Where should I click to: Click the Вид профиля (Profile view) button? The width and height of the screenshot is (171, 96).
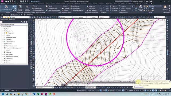91,6
